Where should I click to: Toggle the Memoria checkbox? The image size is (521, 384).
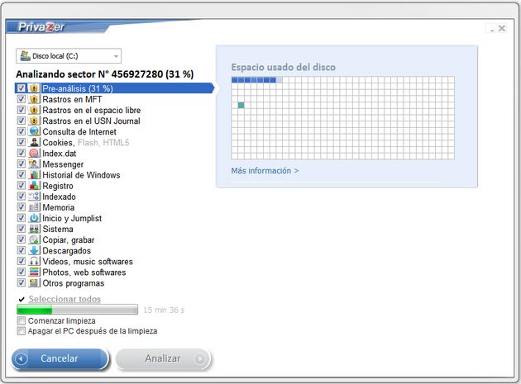(x=22, y=207)
